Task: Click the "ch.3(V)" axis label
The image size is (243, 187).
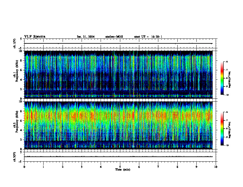Action: (x=14, y=157)
